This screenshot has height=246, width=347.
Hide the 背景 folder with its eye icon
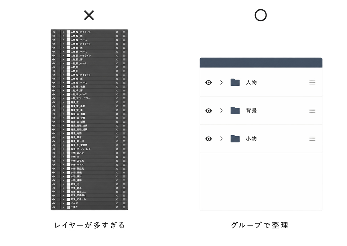[x=209, y=110]
